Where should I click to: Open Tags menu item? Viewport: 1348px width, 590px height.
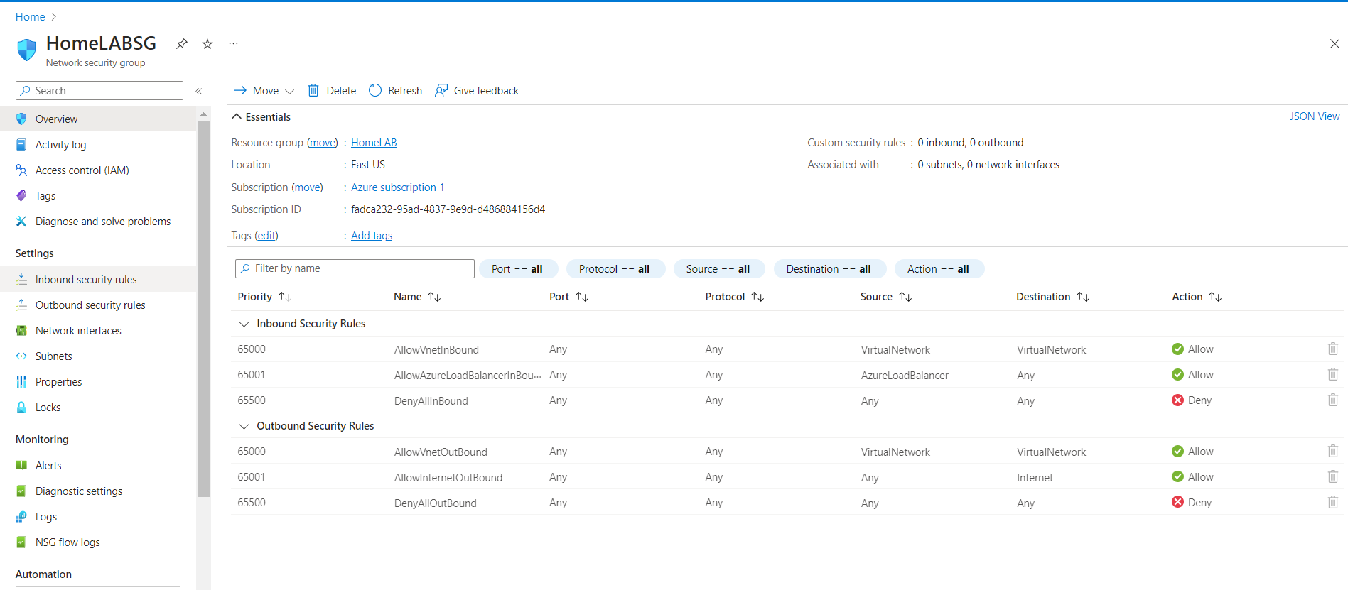pyautogui.click(x=98, y=196)
